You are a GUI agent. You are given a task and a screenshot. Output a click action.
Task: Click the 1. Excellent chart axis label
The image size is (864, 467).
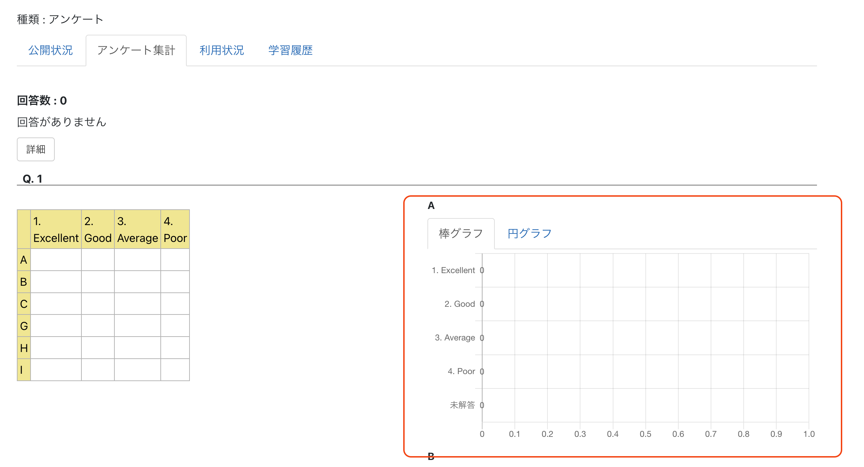453,270
